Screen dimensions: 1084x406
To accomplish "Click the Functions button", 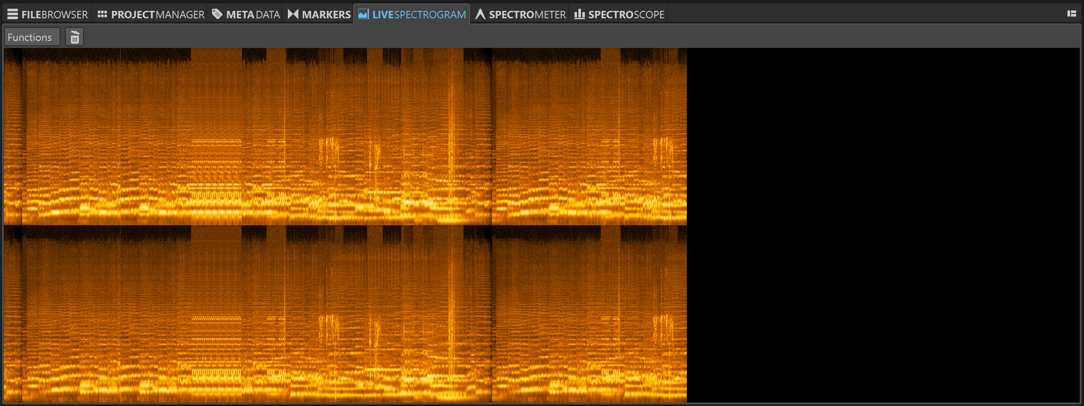I will (31, 37).
